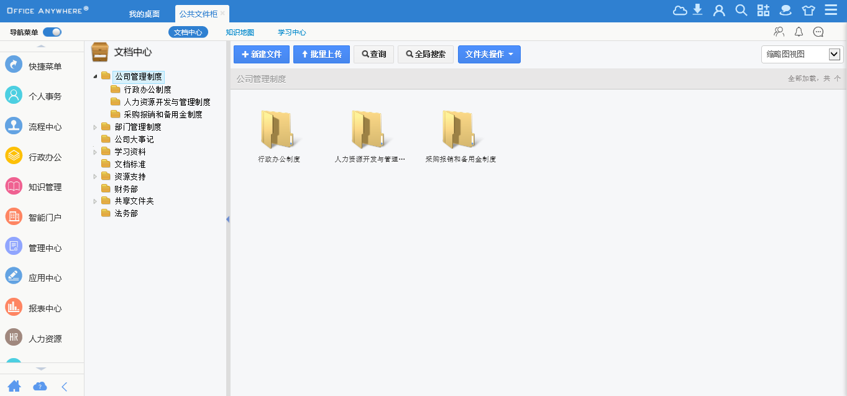This screenshot has height=396, width=847.
Task: Open the cloud icon in header
Action: point(680,10)
